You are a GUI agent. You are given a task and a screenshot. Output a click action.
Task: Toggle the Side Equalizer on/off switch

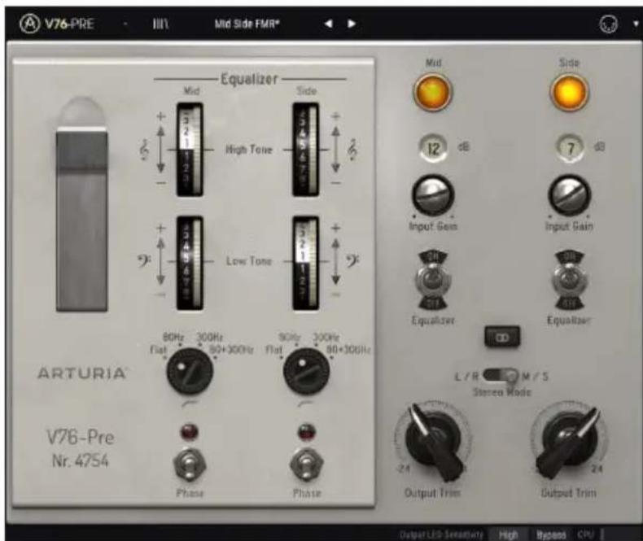570,281
